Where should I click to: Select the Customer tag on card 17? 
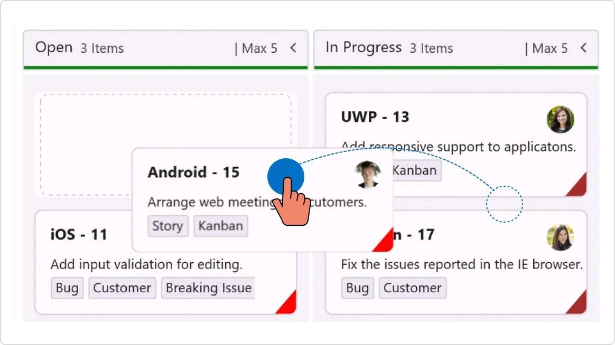413,288
